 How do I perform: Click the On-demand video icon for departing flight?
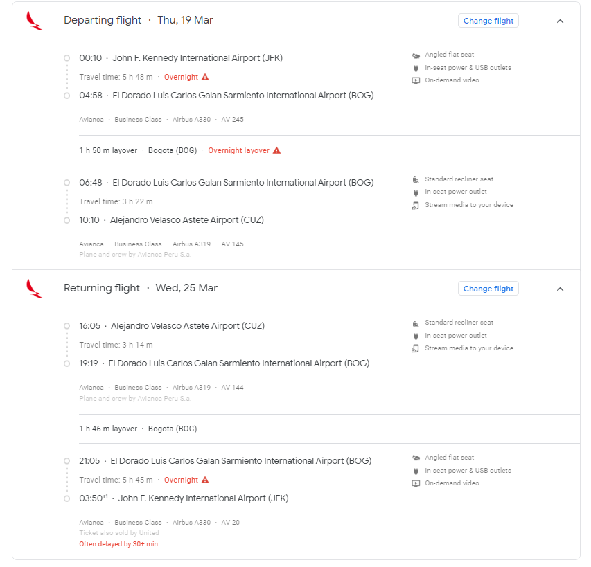(416, 80)
